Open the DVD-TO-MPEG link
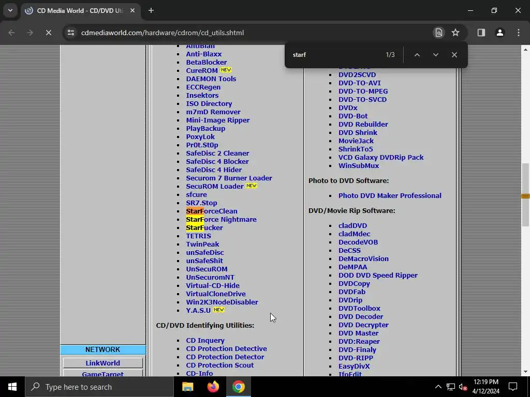This screenshot has height=397, width=530. (363, 91)
